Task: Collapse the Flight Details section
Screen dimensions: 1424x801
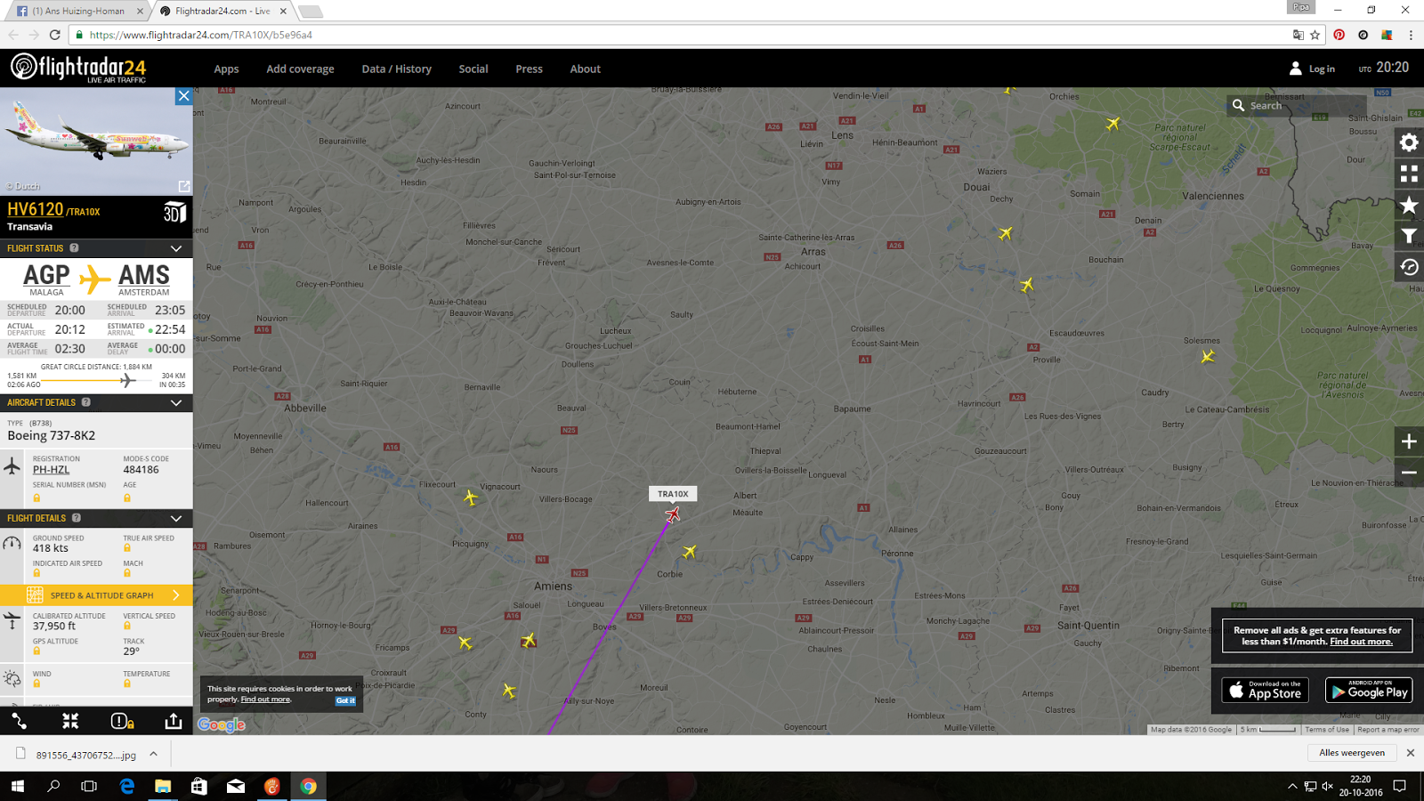Action: point(176,518)
